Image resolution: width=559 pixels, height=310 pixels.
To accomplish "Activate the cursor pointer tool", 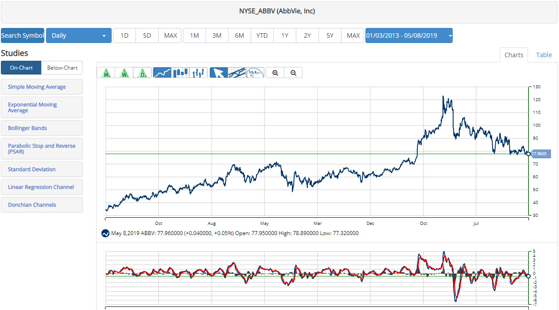I will coord(219,73).
